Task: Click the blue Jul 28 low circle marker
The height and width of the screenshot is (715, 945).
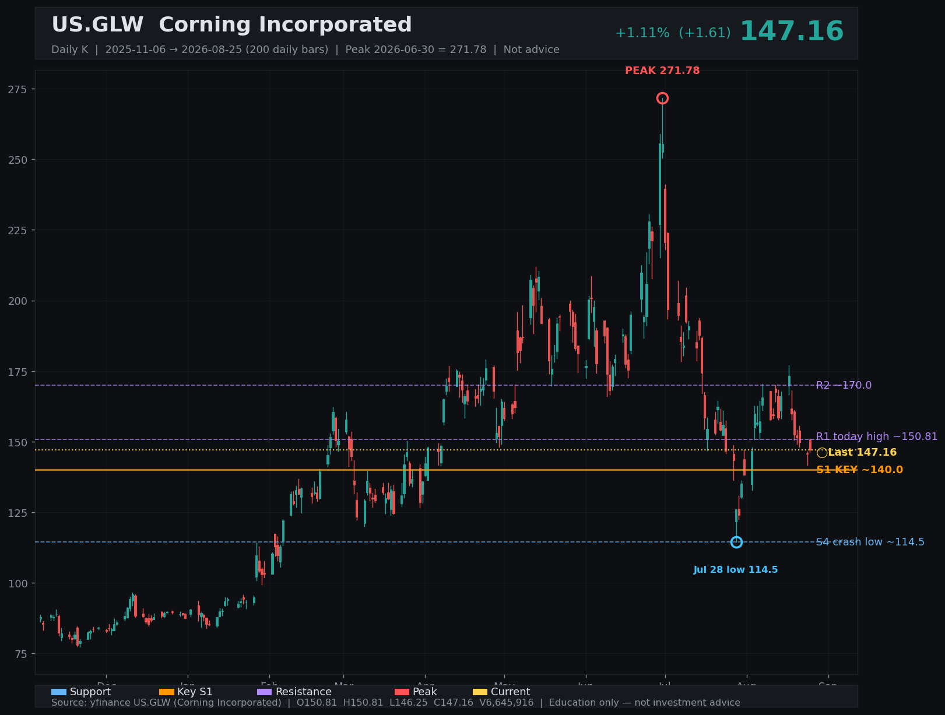Action: [x=736, y=543]
